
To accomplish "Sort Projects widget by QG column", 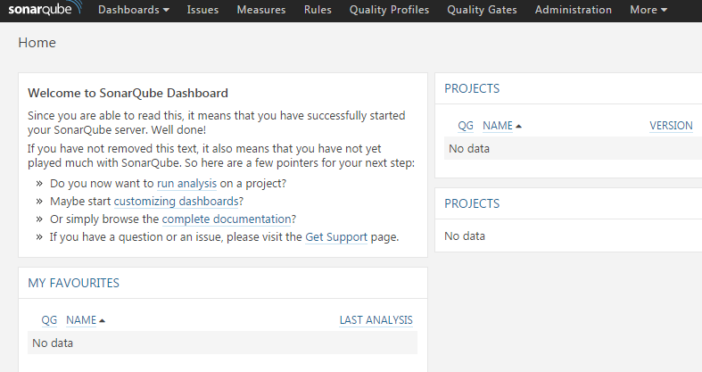I will (x=466, y=126).
